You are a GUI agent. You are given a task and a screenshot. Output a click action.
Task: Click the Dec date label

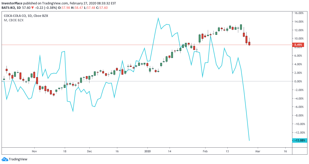pos(89,151)
